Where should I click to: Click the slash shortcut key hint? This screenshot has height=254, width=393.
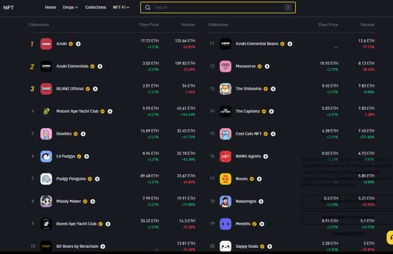tap(288, 7)
